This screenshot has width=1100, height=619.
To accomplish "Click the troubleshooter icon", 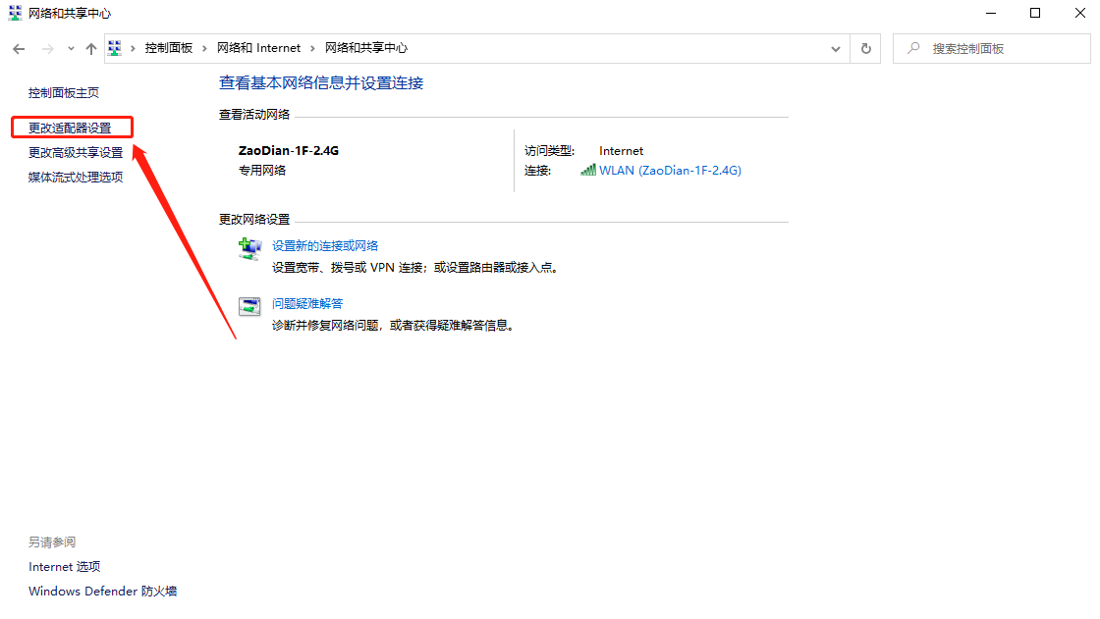I will click(x=249, y=306).
